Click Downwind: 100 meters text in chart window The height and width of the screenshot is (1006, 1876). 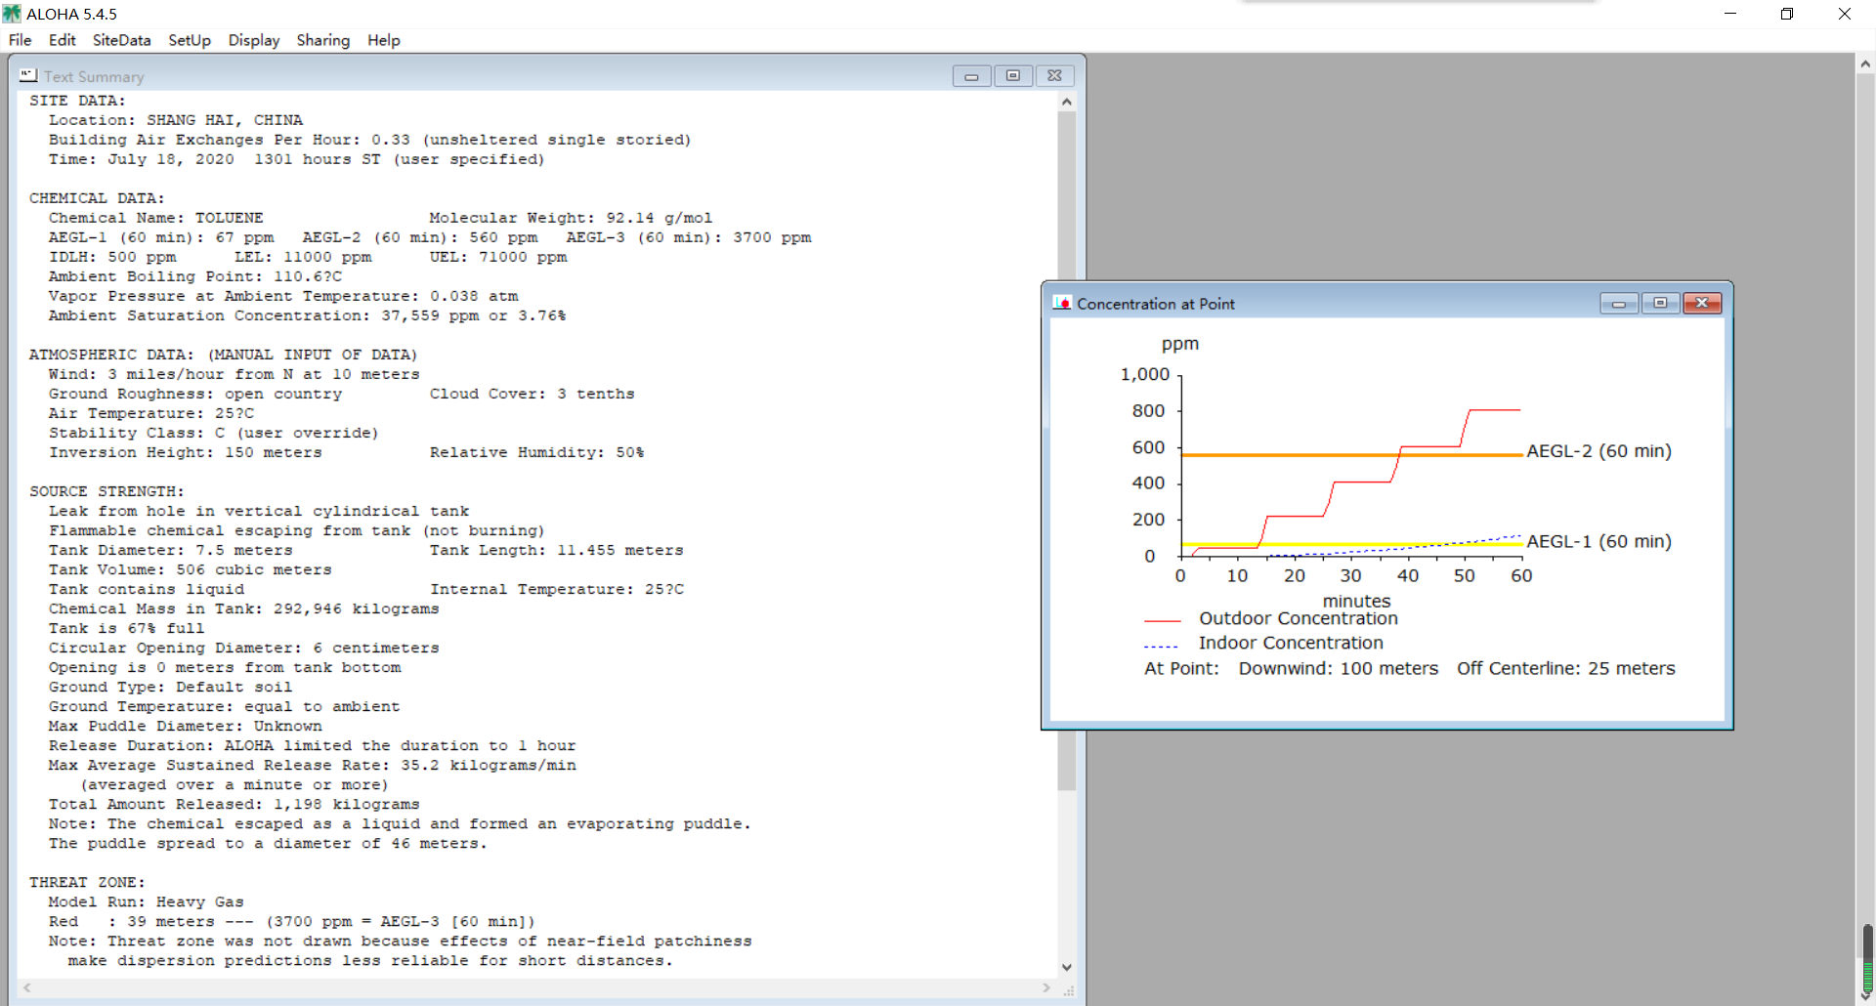pyautogui.click(x=1339, y=668)
